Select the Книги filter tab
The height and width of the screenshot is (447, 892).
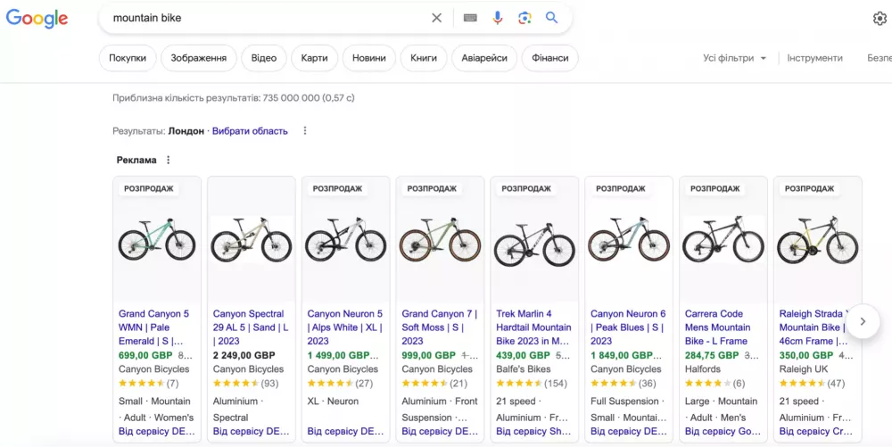click(424, 58)
